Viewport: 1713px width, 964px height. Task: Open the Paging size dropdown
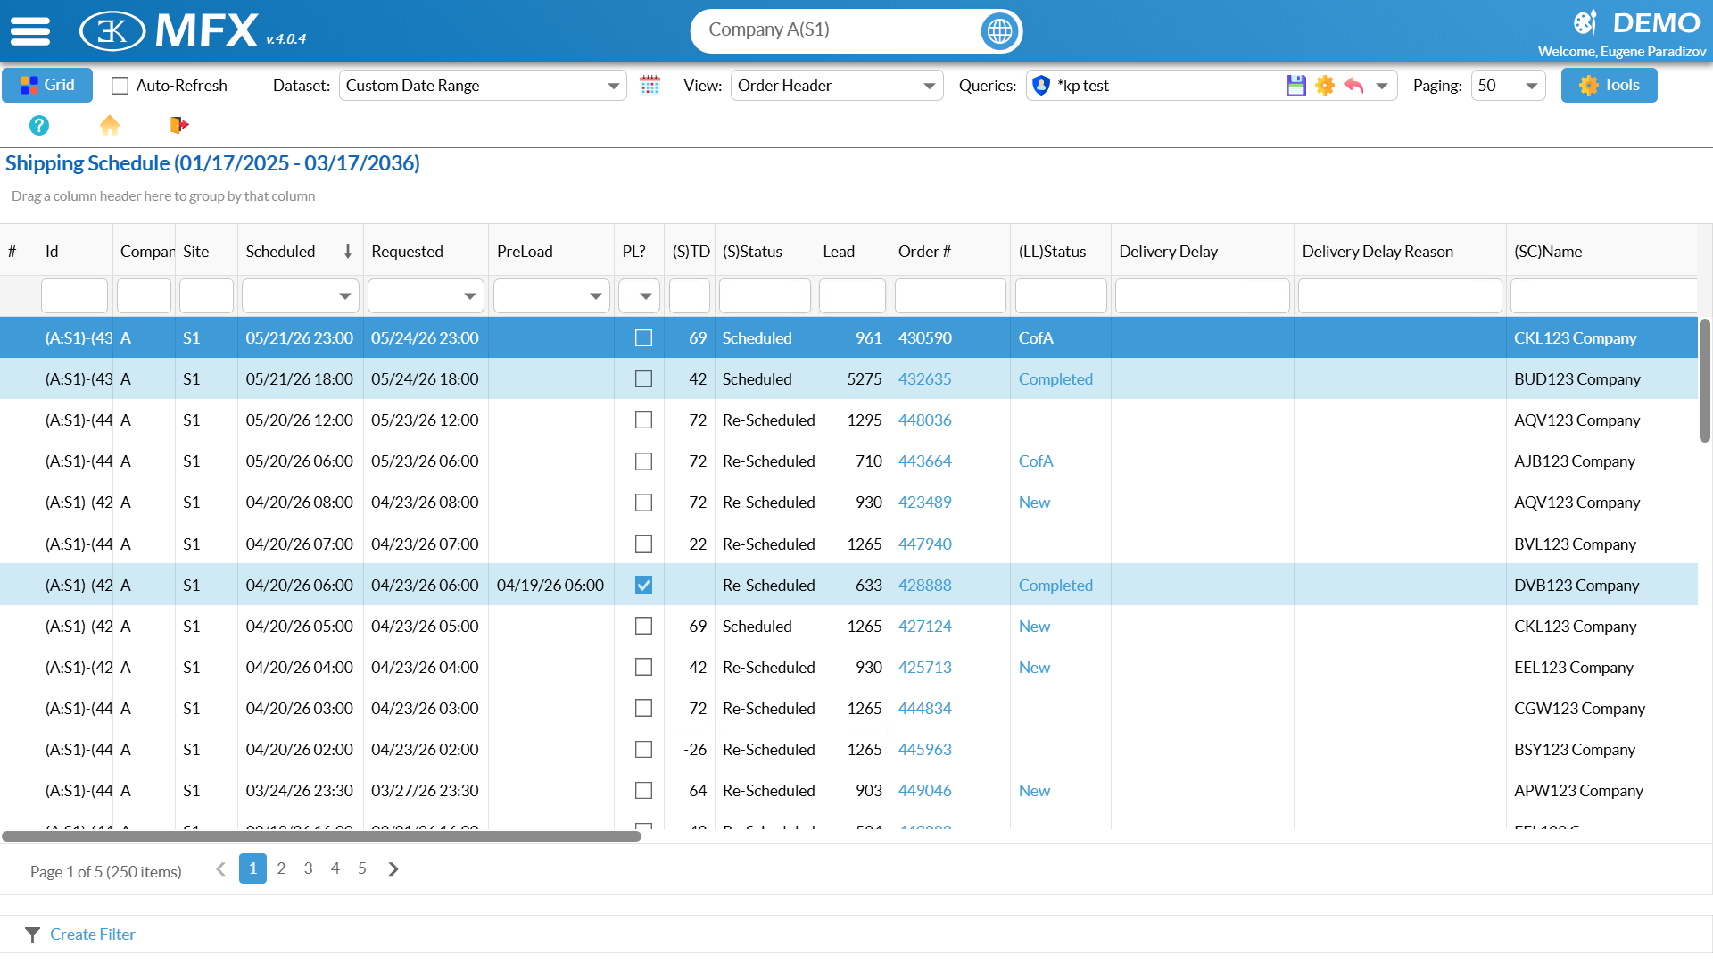1508,86
